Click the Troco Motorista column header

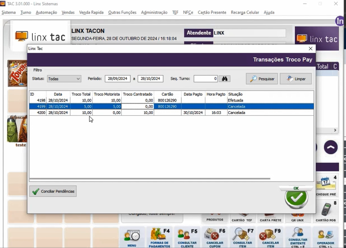107,94
